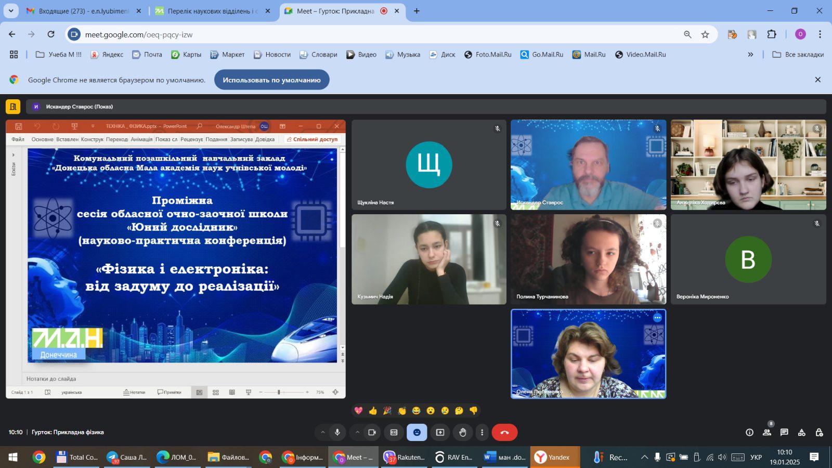
Task: Click the present screen icon
Action: (440, 432)
